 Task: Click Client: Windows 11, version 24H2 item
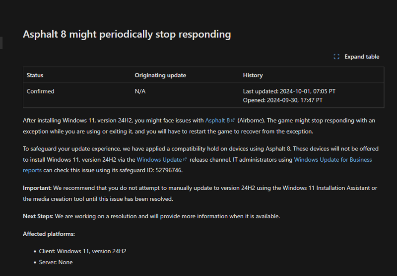(x=82, y=251)
